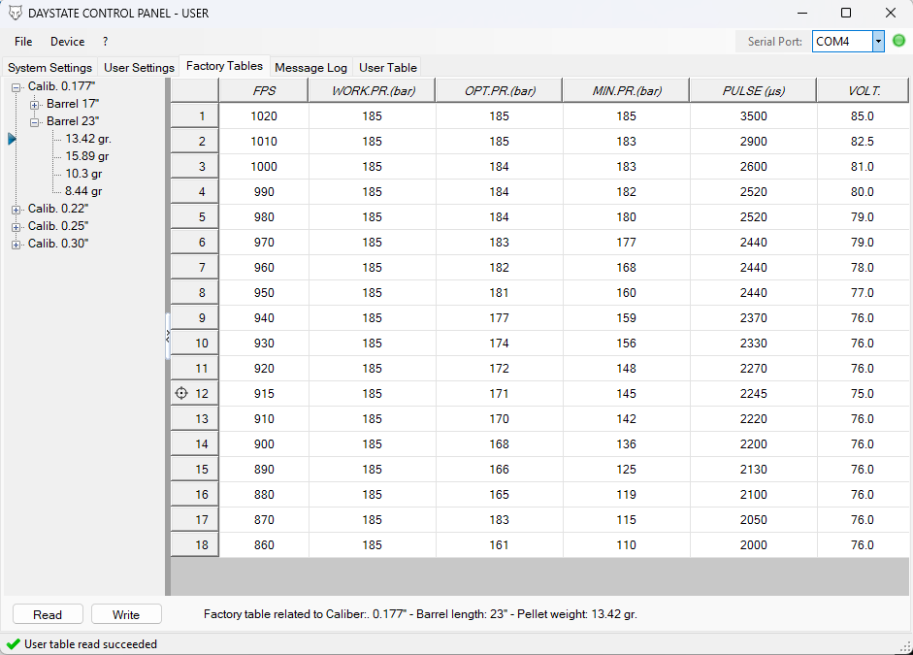Click the PULSE (µs) column header
The image size is (913, 655).
tap(754, 90)
